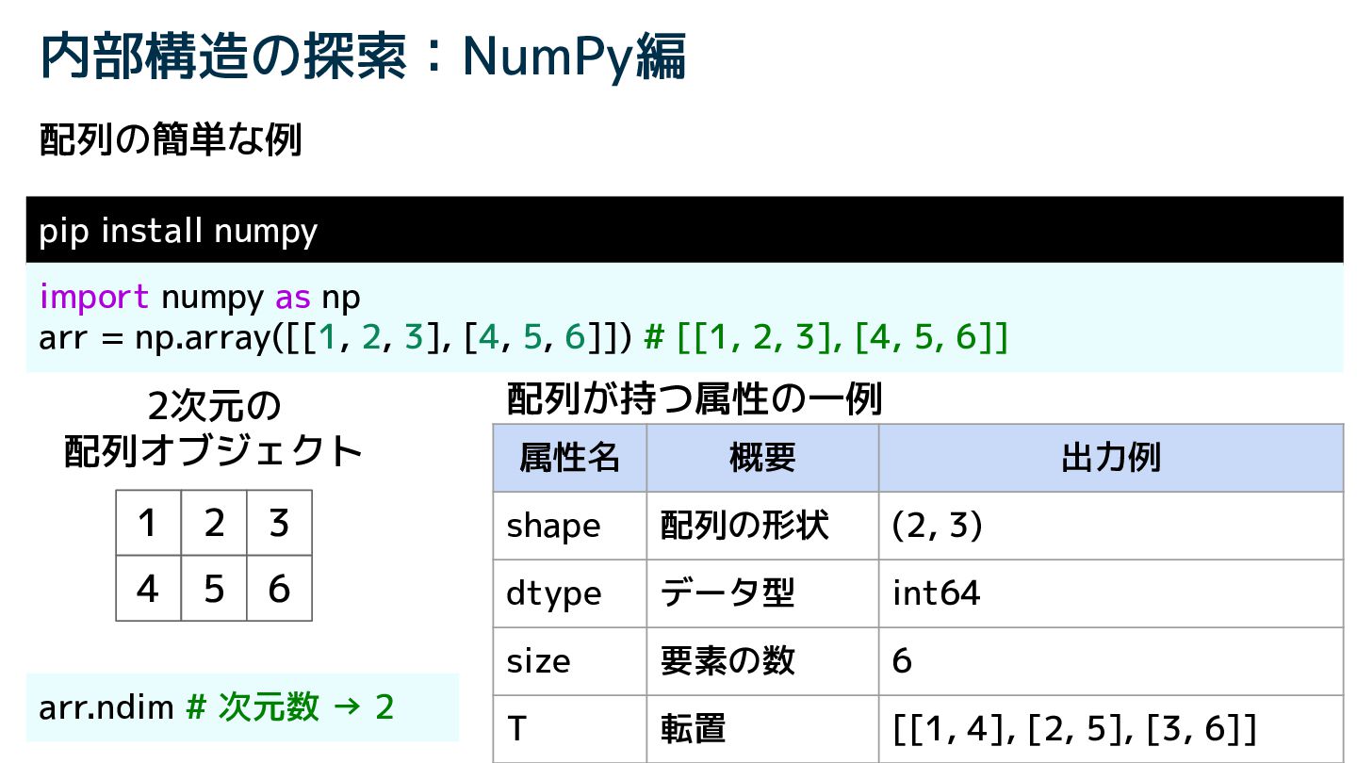Viewport: 1357px width, 763px height.
Task: Click cell 3 in the array grid diagram
Action: pyautogui.click(x=279, y=523)
